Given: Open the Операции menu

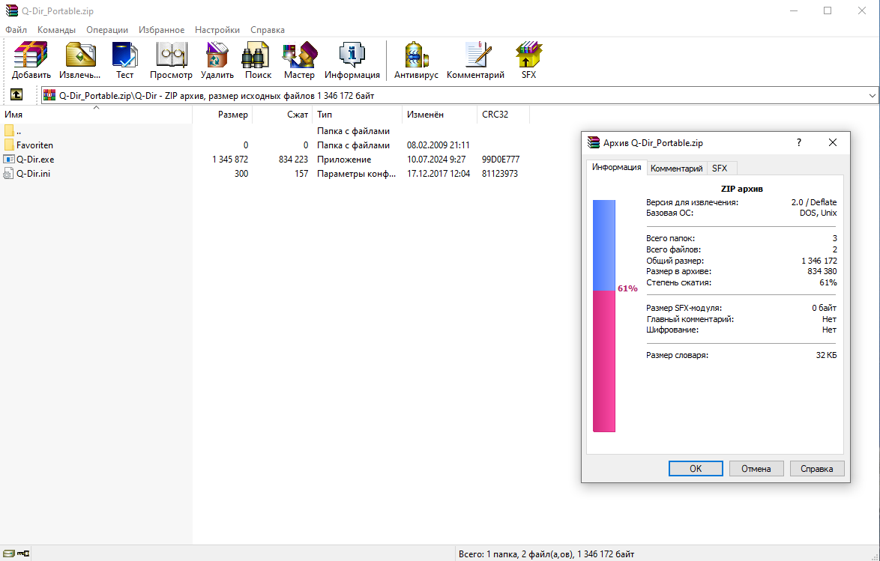Looking at the screenshot, I should tap(107, 30).
